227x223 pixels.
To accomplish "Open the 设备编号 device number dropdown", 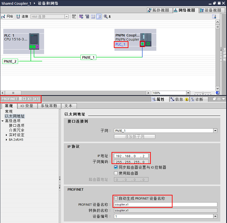I will click(215, 216).
